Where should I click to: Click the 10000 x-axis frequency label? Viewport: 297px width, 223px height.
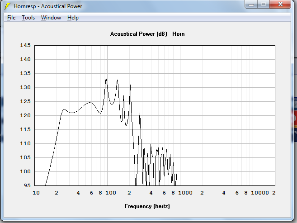click(x=260, y=193)
